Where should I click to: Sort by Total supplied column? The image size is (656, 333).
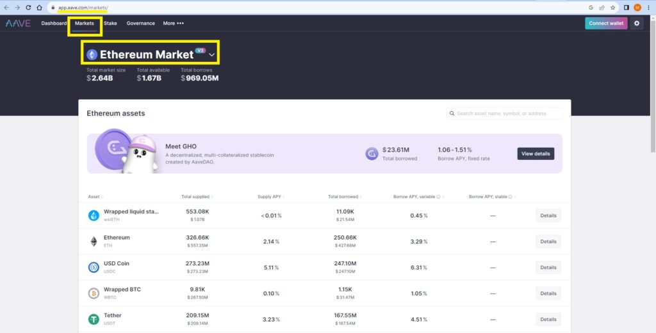coord(197,197)
